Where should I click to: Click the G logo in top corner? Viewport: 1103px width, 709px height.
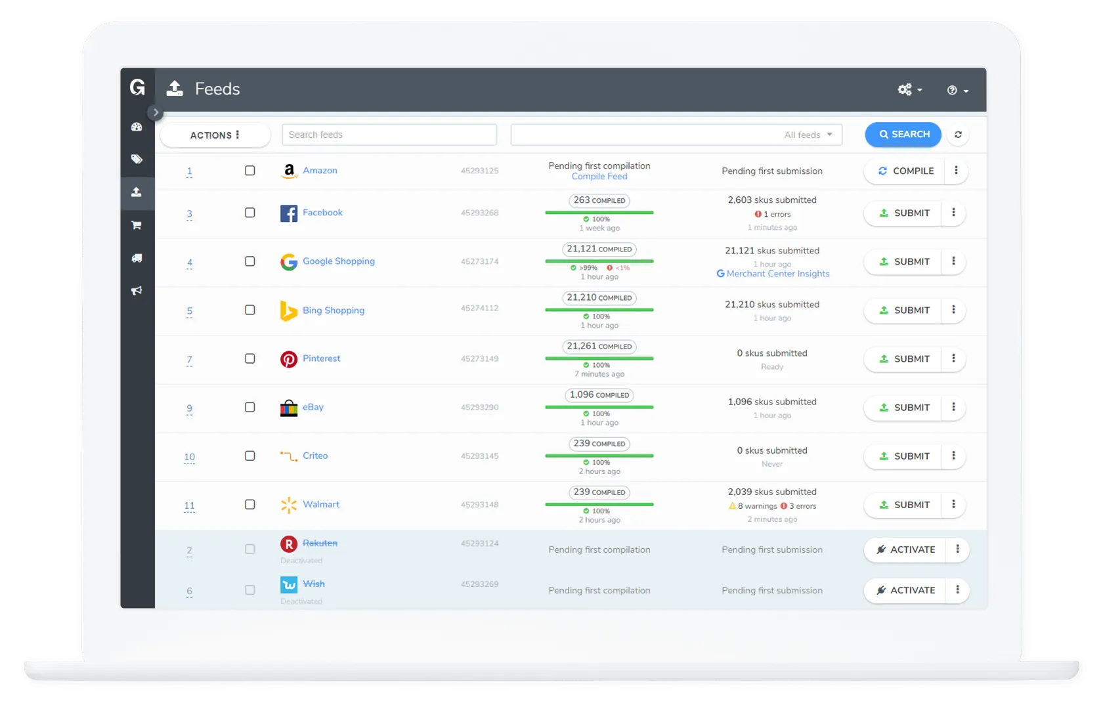[x=137, y=87]
